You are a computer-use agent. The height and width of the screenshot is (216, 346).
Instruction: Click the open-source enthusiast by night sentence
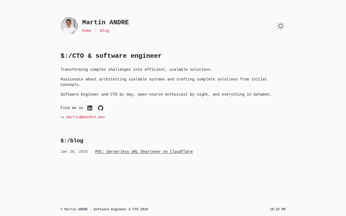166,94
